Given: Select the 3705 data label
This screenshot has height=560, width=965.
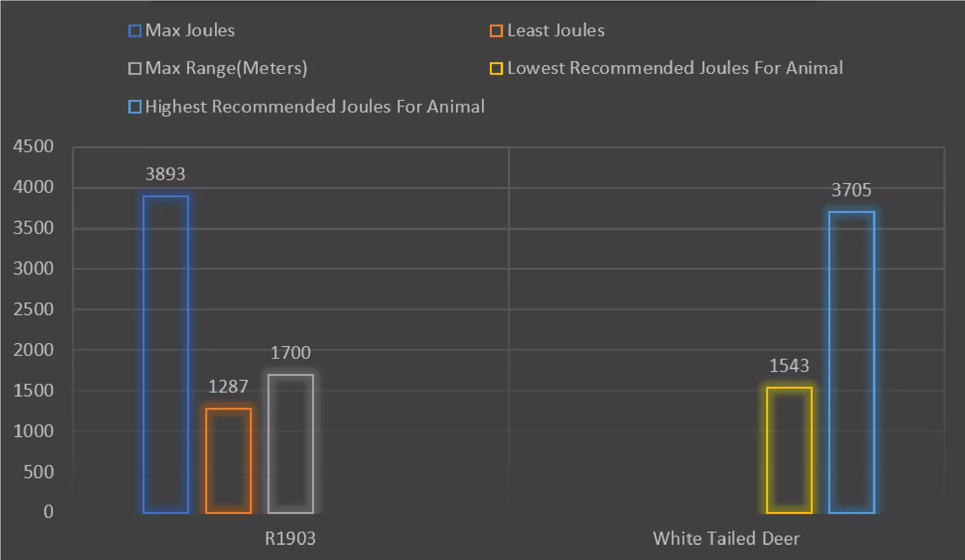Looking at the screenshot, I should click(851, 190).
